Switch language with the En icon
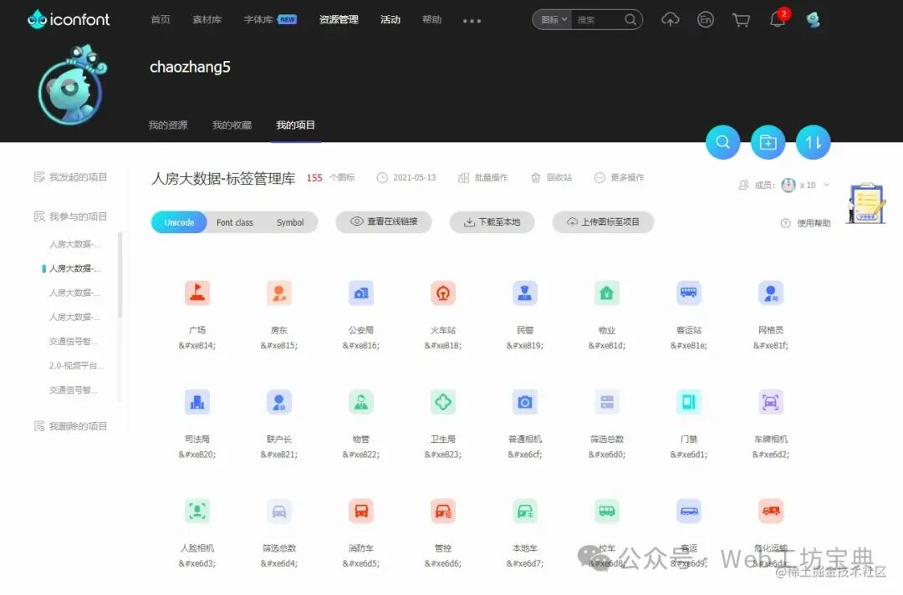Image resolution: width=903 pixels, height=595 pixels. pyautogui.click(x=705, y=19)
